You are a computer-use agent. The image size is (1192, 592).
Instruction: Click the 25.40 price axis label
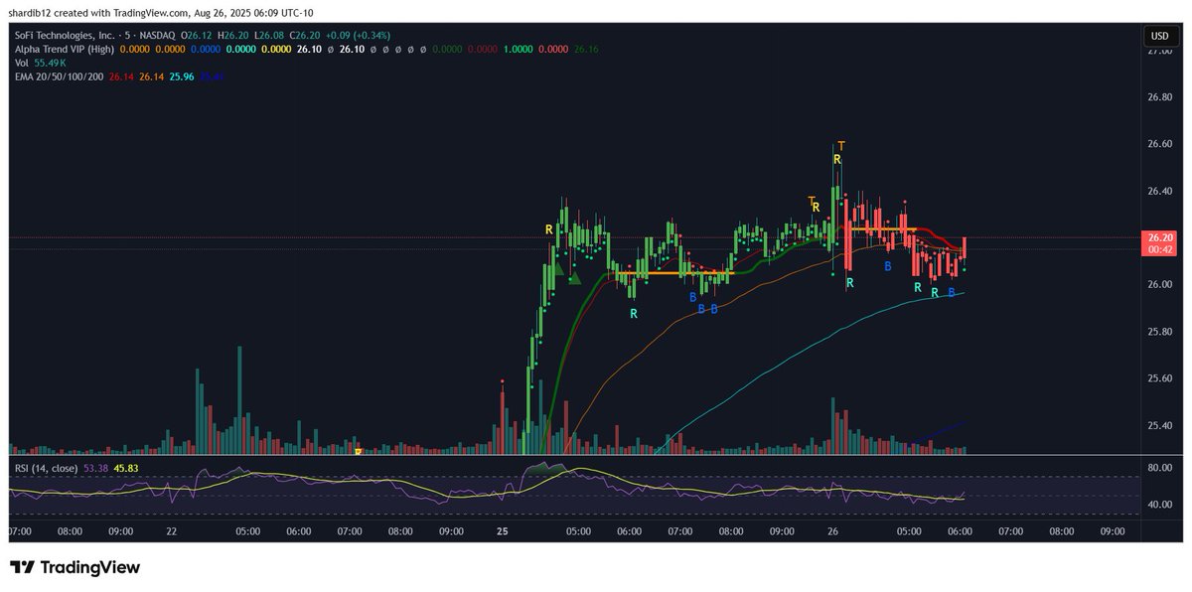click(1159, 425)
